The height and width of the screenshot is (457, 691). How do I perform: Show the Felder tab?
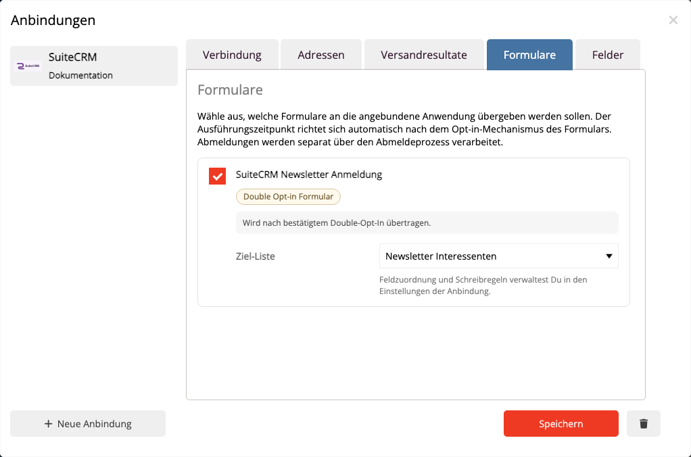click(608, 55)
